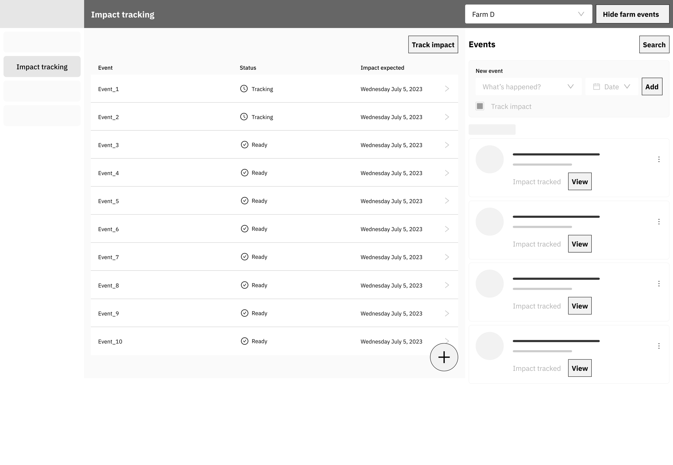Click the avatar circle on the third event card
Screen dimensions: 673x465
coord(489,283)
